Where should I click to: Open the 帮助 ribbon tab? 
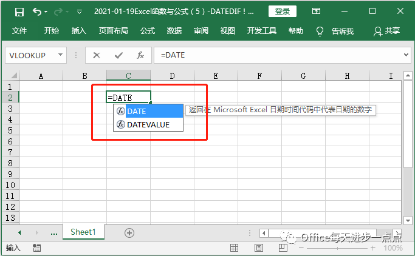pos(296,31)
